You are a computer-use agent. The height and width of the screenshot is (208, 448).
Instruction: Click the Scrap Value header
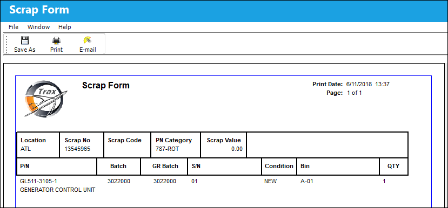point(224,140)
